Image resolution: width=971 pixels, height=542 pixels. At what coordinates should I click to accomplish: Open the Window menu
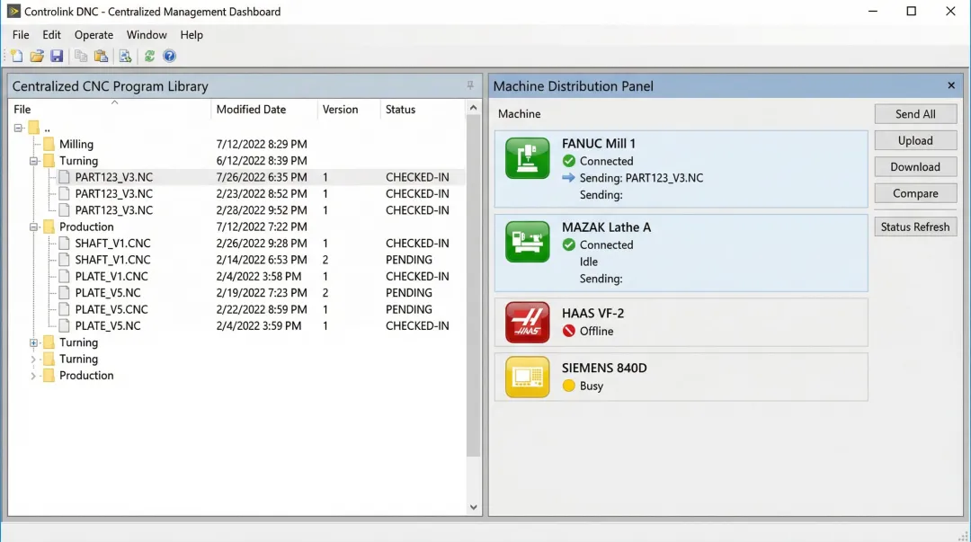coord(147,35)
